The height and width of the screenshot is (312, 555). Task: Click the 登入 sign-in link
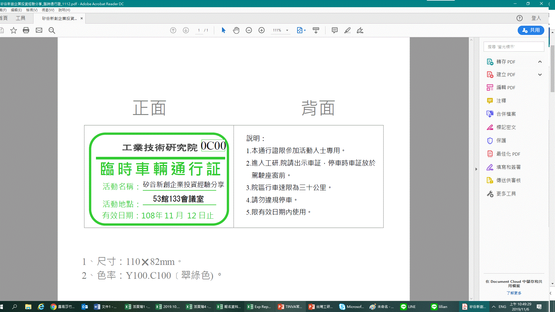click(536, 18)
